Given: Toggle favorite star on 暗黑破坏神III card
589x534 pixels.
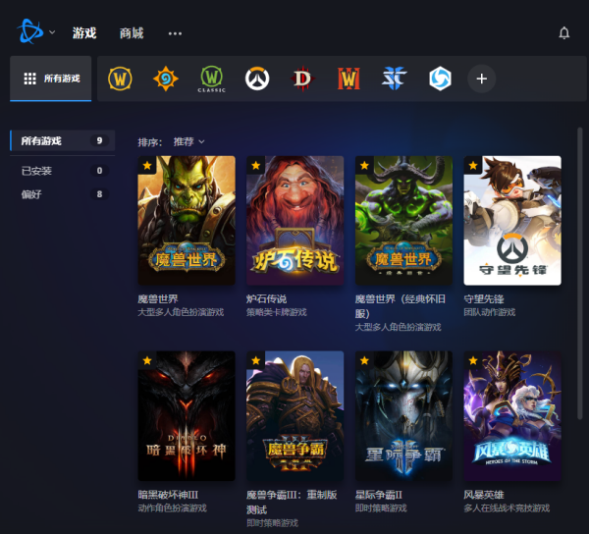Looking at the screenshot, I should point(147,360).
